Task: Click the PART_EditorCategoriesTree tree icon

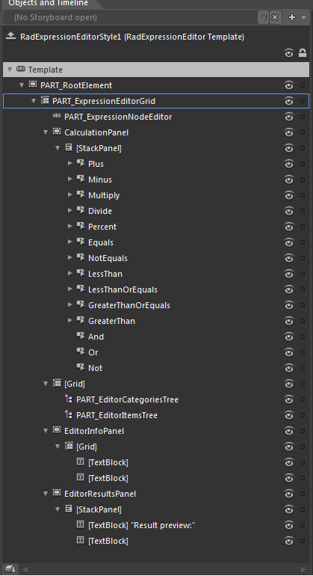Action: tap(69, 399)
